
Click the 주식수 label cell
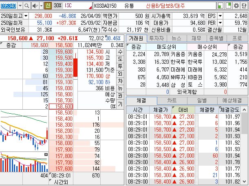point(110,30)
